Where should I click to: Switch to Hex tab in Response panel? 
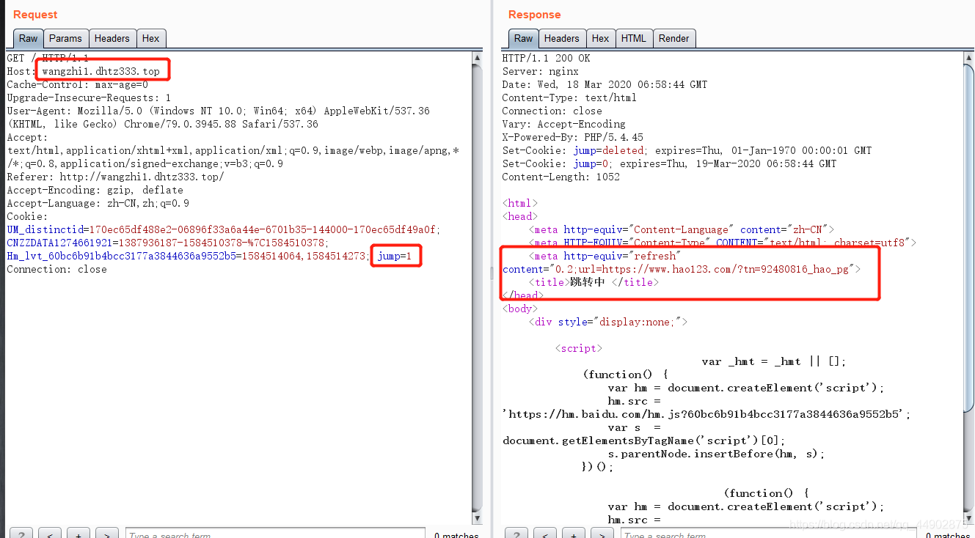coord(601,38)
